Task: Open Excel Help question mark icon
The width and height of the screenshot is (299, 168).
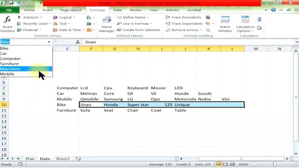Action: coord(273,10)
